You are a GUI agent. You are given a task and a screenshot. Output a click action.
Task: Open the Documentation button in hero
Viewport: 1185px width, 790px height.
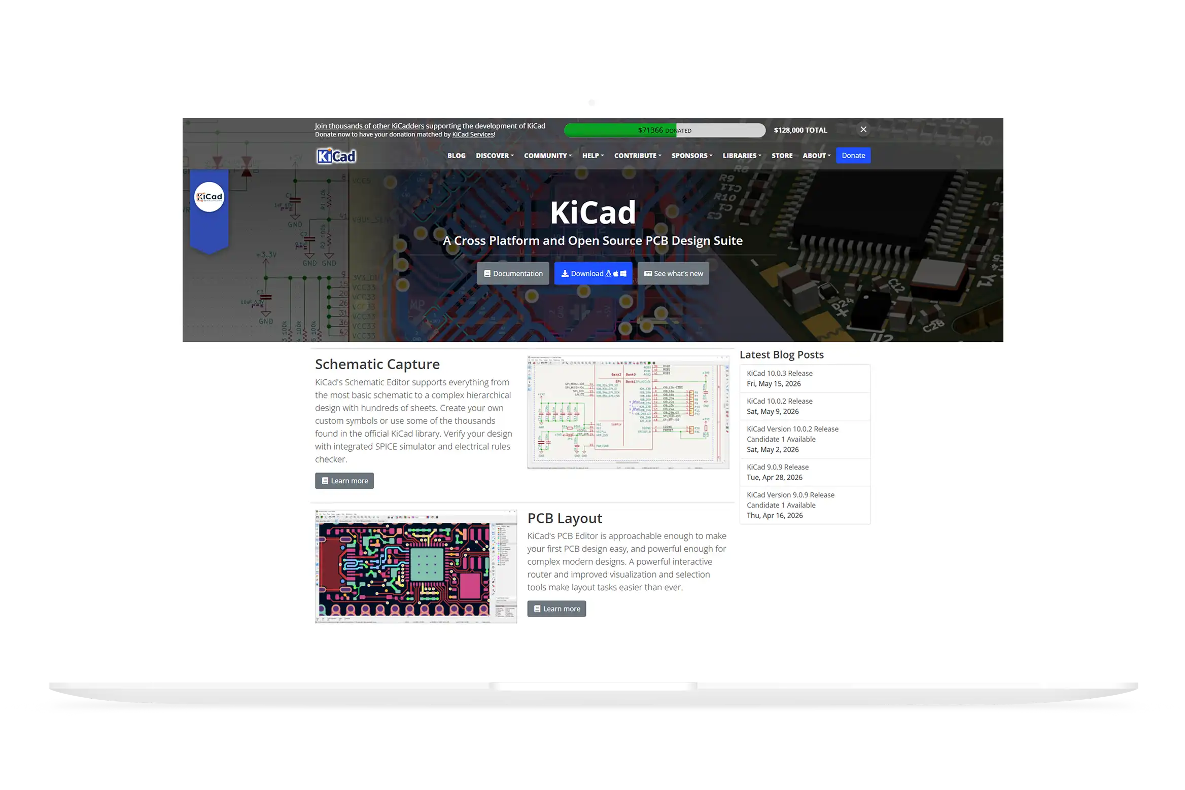tap(512, 273)
